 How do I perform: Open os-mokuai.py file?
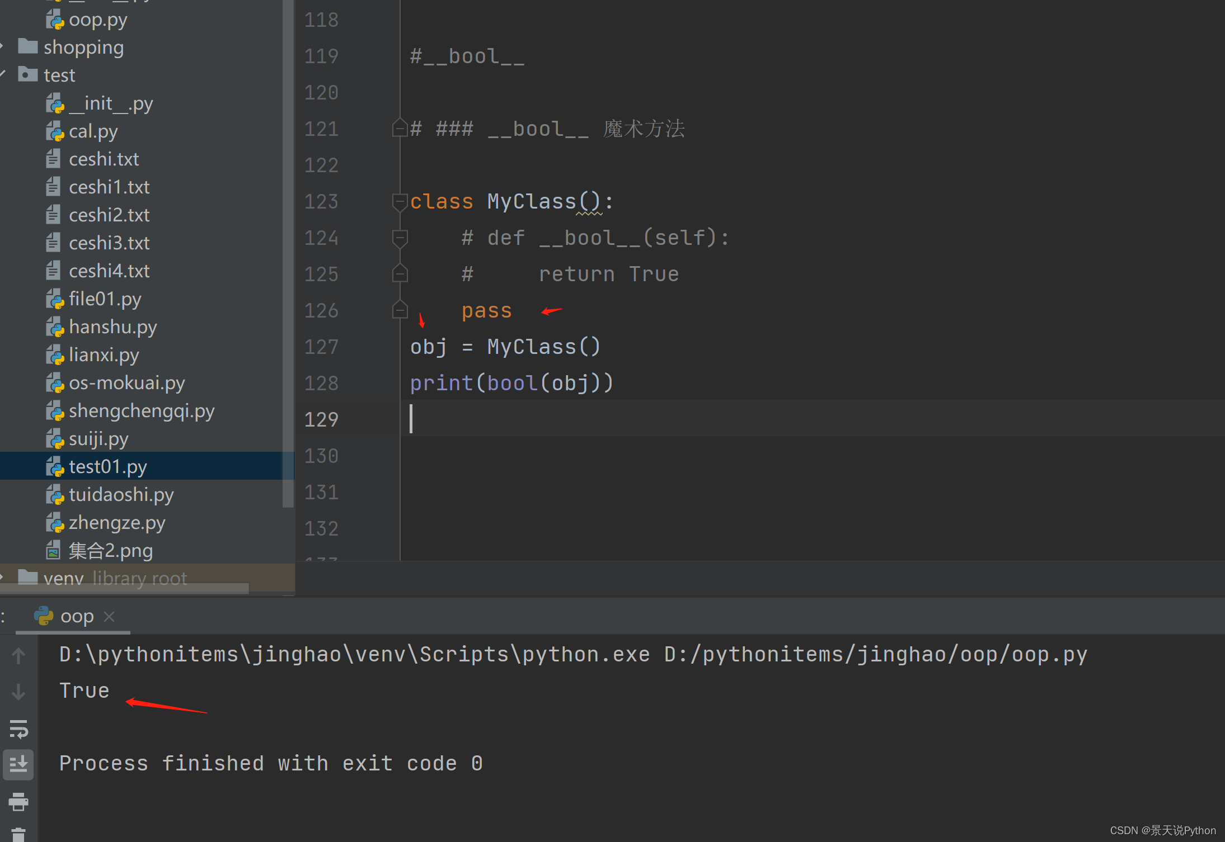(x=127, y=383)
